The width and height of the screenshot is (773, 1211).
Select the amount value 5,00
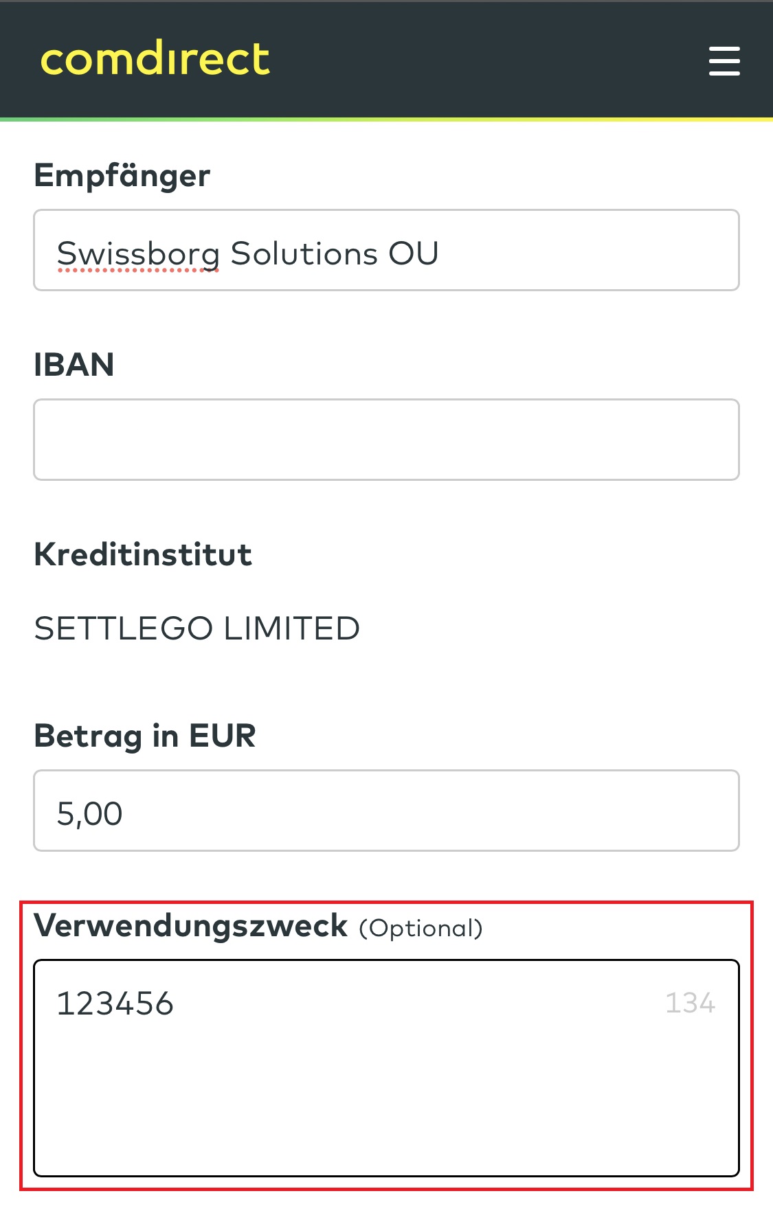coord(88,813)
